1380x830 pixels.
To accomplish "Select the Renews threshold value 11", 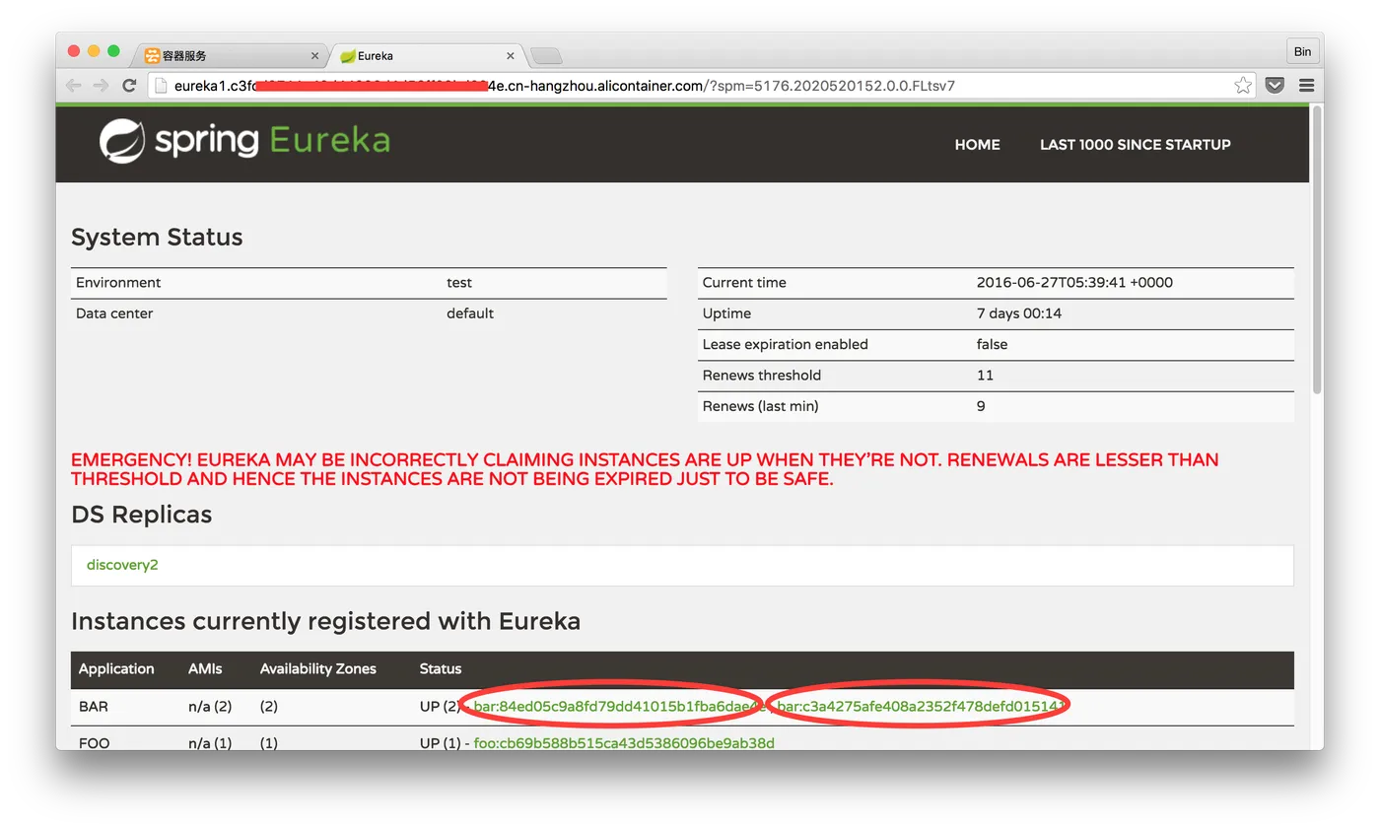I will (x=985, y=375).
